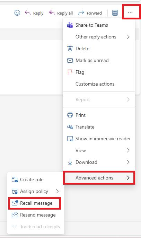Show in immersive reader
Image resolution: width=141 pixels, height=238 pixels.
click(99, 139)
